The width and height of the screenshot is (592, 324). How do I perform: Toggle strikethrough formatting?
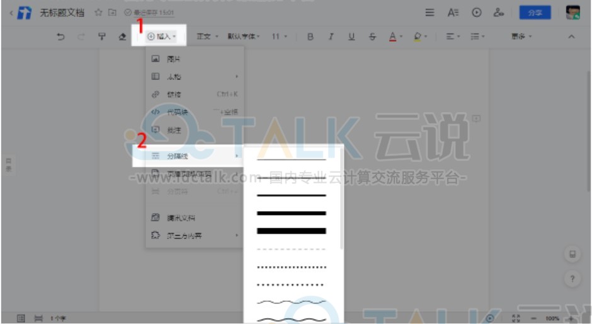click(372, 37)
